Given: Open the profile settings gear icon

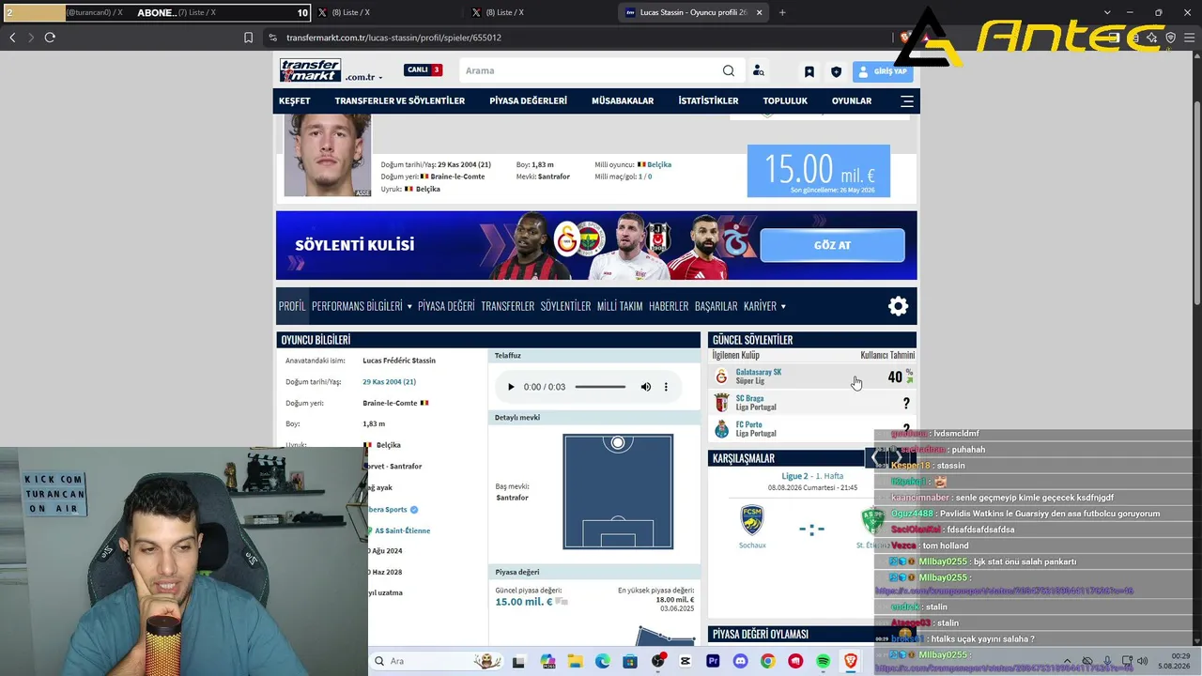Looking at the screenshot, I should pos(899,306).
